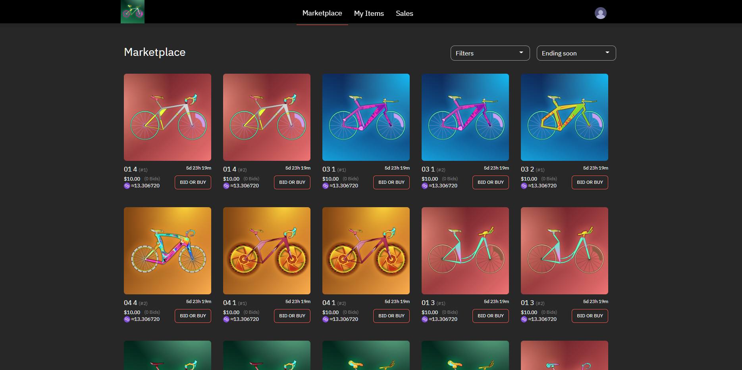Click the item title 01 3 (#2)

pyautogui.click(x=533, y=303)
